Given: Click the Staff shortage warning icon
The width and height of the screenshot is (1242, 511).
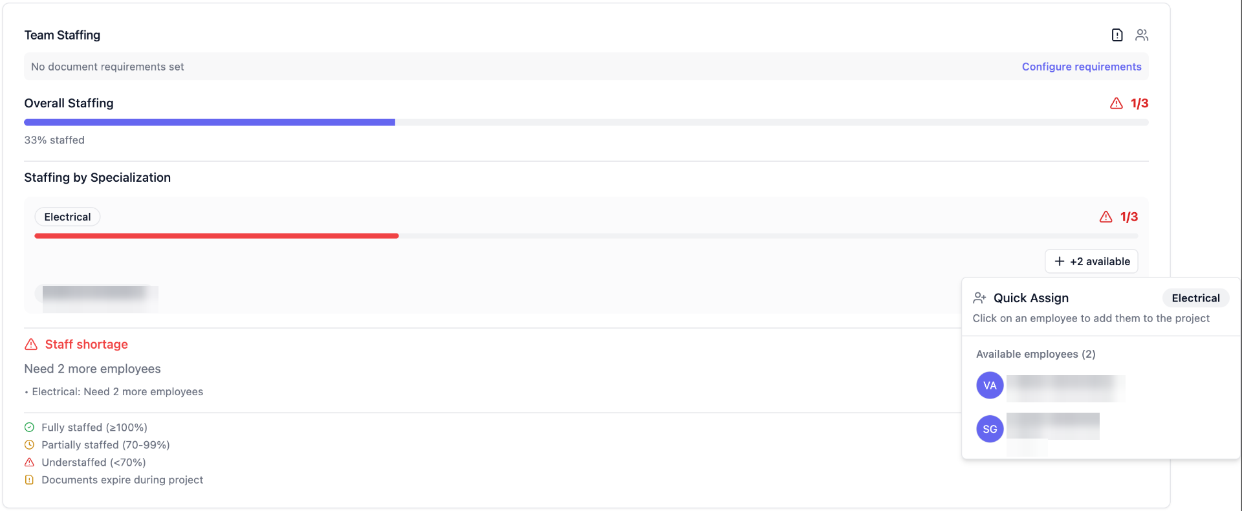Looking at the screenshot, I should [x=31, y=344].
